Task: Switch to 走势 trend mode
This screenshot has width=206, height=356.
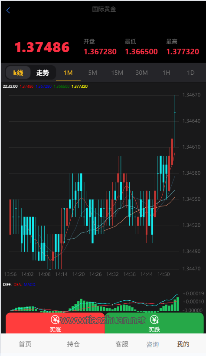Action: click(43, 73)
